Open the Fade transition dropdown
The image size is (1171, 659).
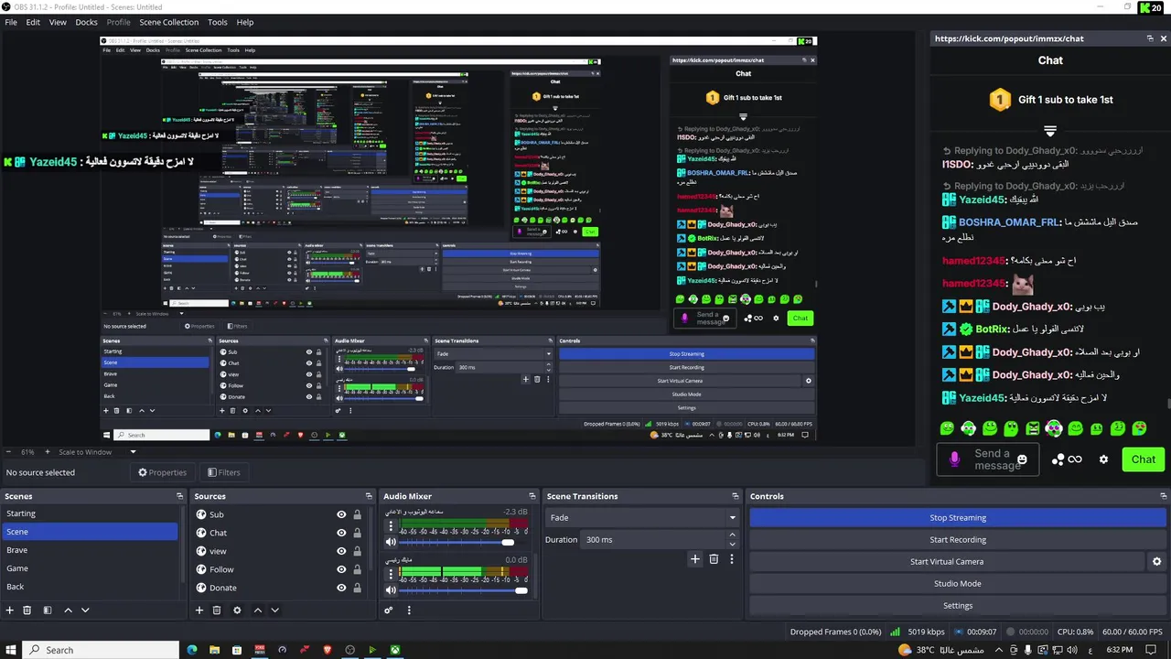pos(641,517)
